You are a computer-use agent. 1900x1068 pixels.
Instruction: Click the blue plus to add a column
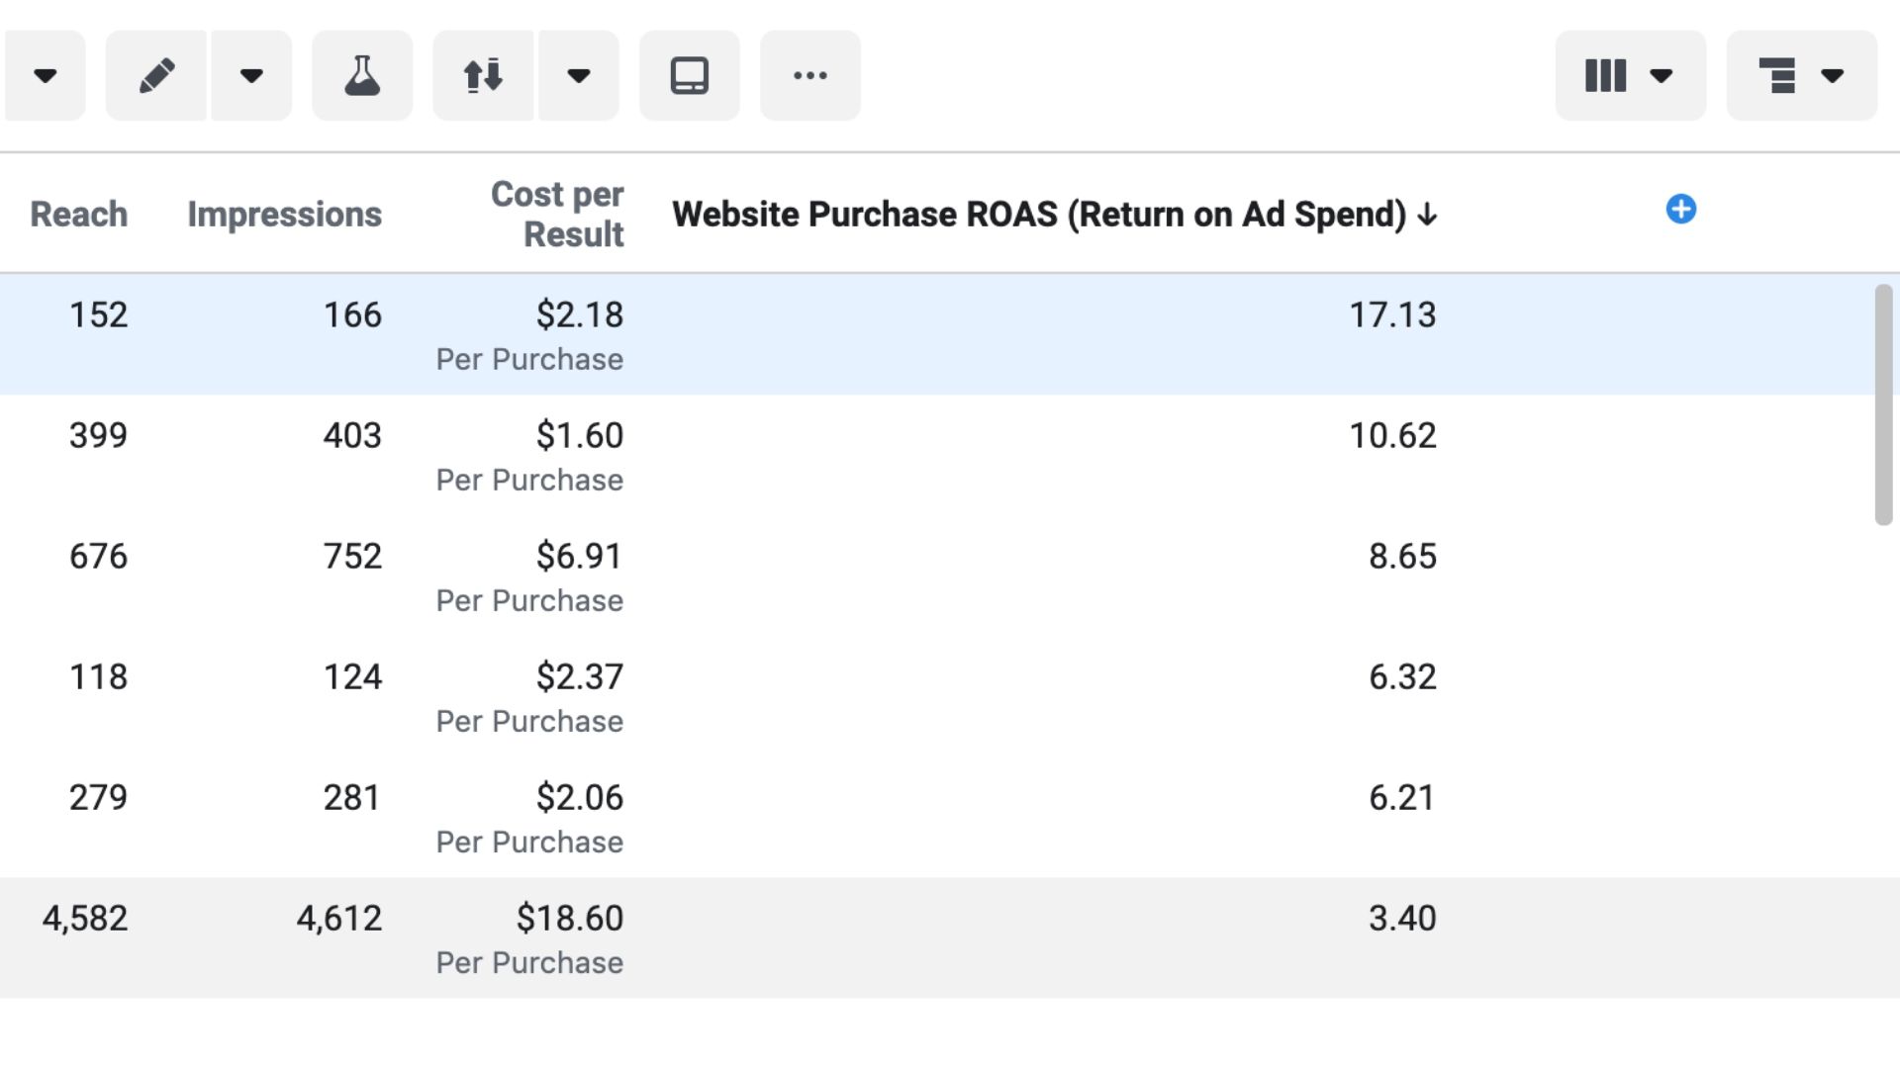tap(1679, 209)
